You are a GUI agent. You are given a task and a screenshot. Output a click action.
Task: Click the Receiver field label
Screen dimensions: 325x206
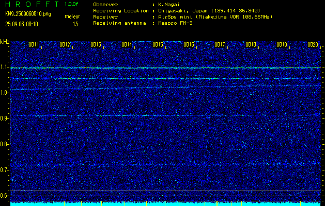click(105, 17)
